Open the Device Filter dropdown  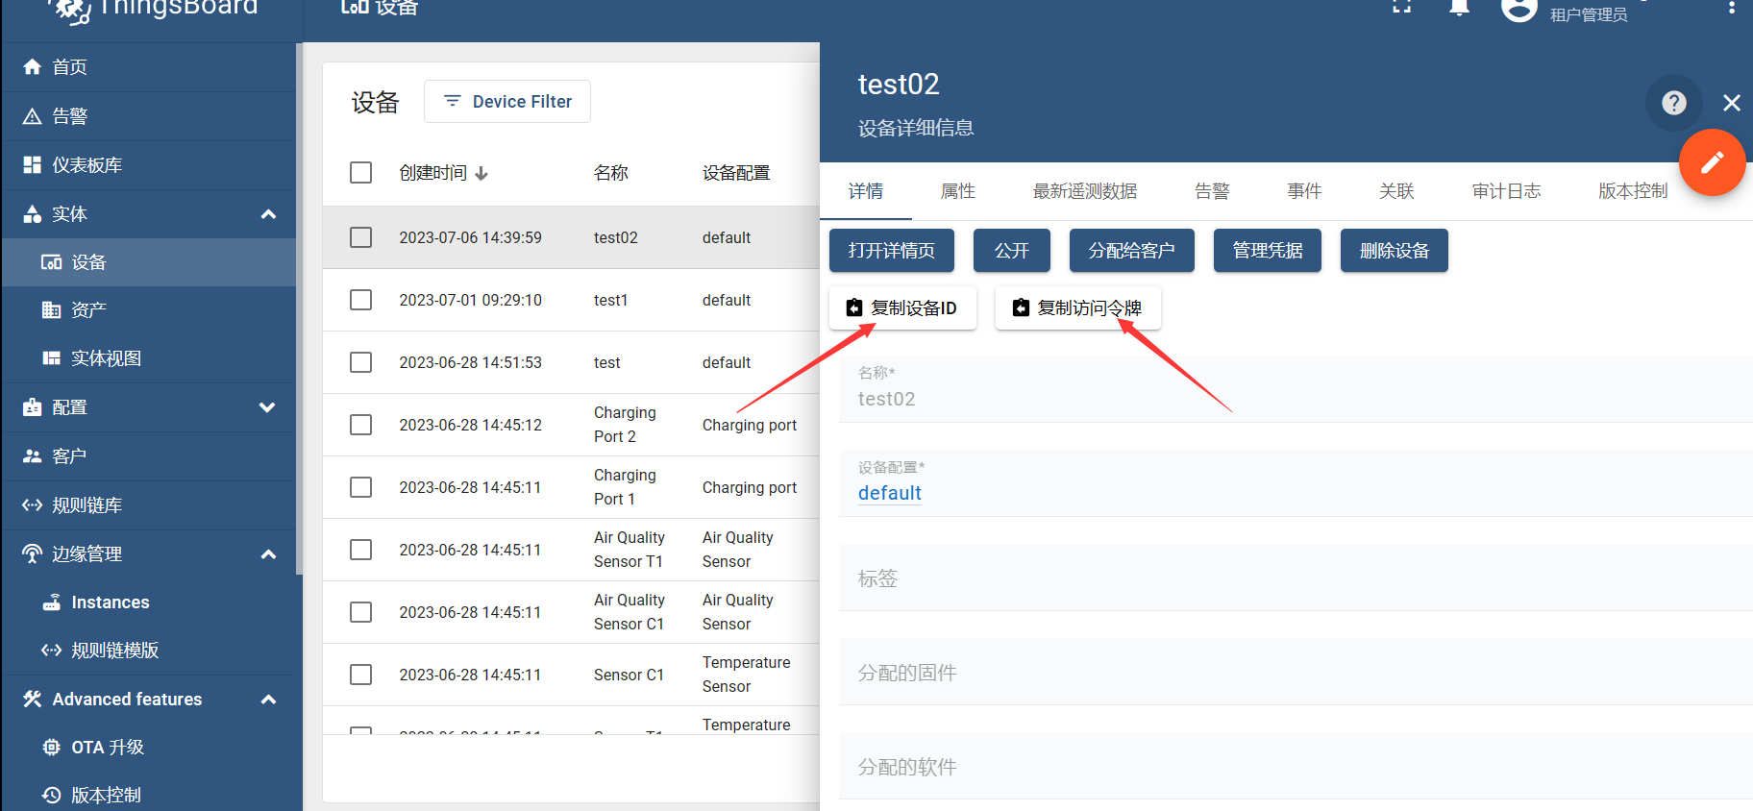pos(507,102)
